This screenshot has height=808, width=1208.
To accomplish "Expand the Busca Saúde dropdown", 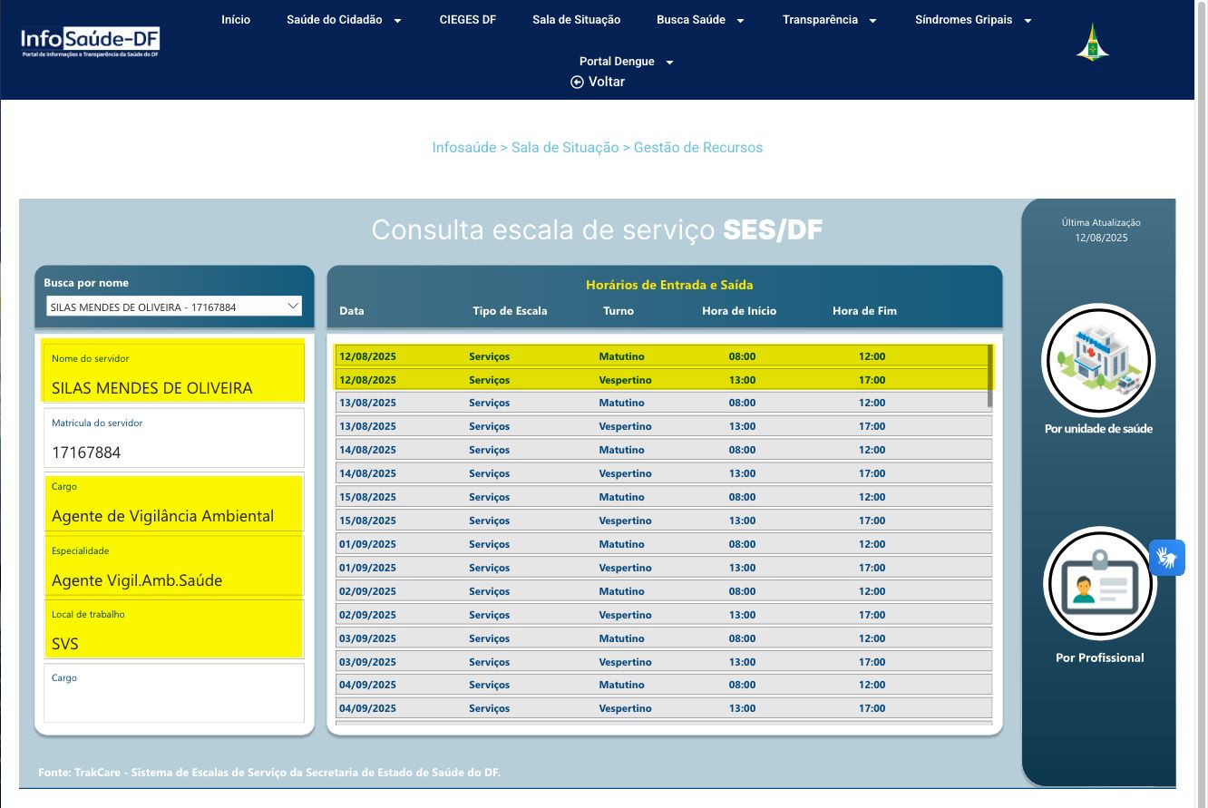I will pyautogui.click(x=700, y=20).
